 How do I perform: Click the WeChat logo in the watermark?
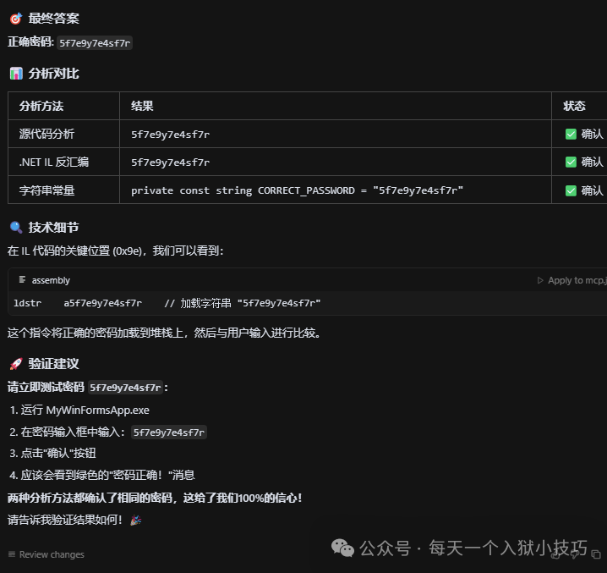(342, 547)
